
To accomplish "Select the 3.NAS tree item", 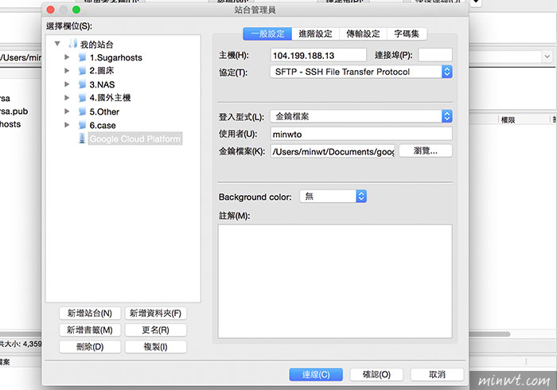I will 102,84.
